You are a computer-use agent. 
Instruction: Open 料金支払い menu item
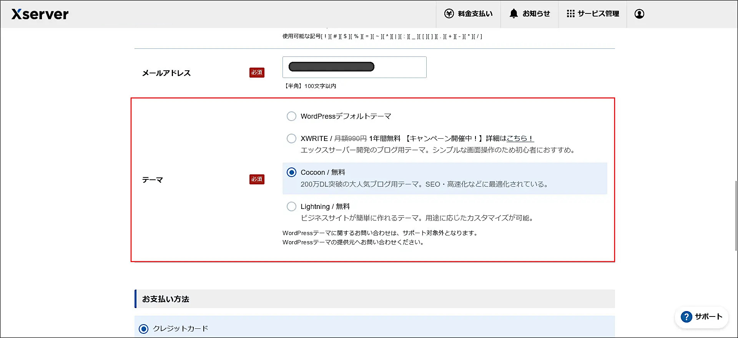pyautogui.click(x=468, y=14)
